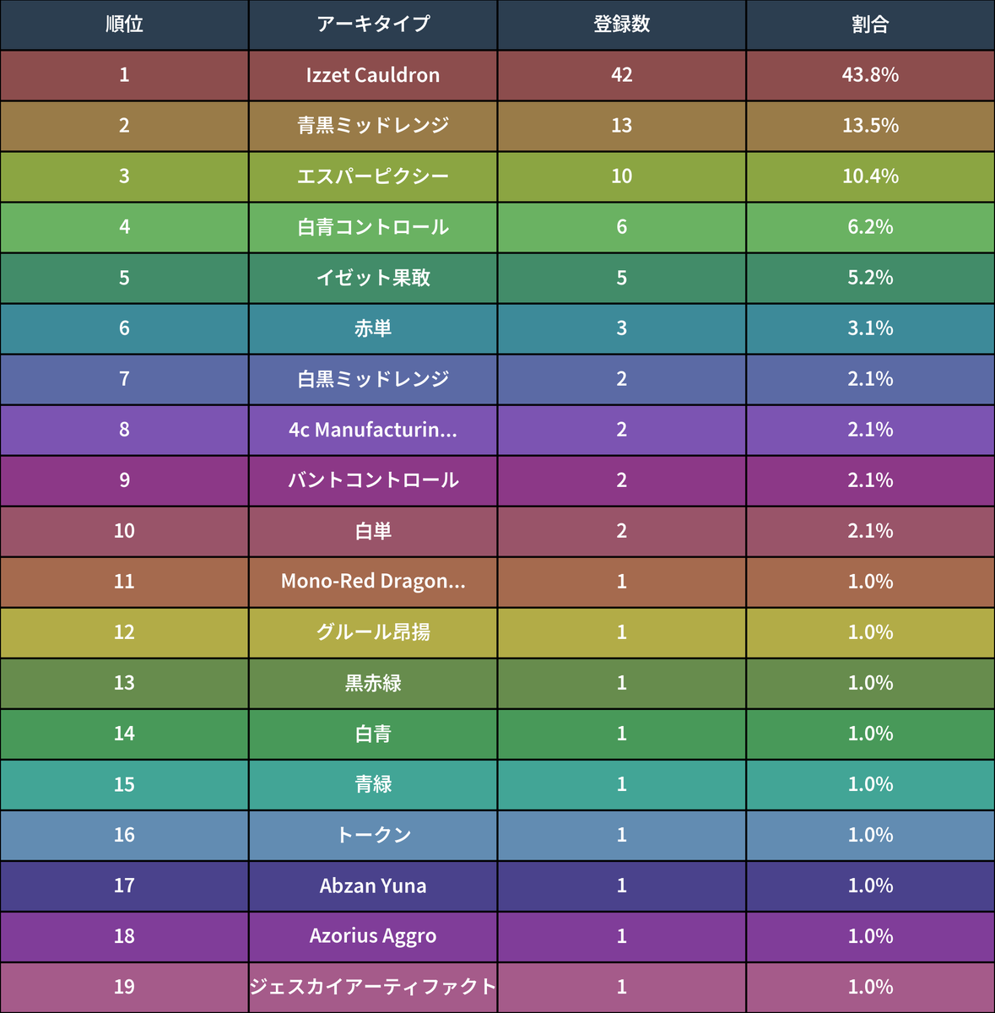Screen dimensions: 995x1013
Task: Click the アーキタイプ column header
Action: pos(373,24)
